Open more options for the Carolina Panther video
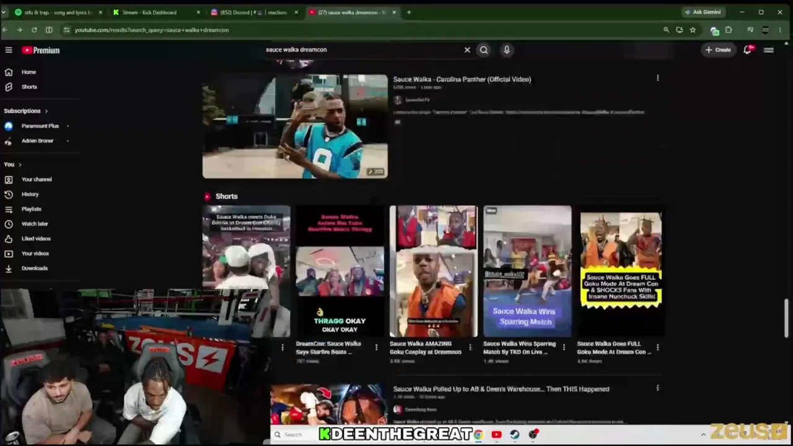793x446 pixels. click(x=657, y=78)
